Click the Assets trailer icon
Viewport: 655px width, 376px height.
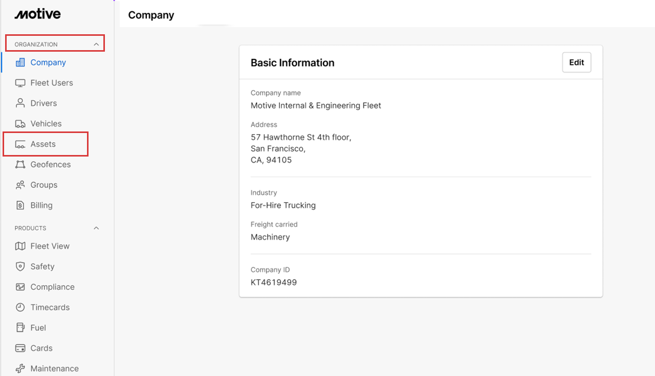20,144
